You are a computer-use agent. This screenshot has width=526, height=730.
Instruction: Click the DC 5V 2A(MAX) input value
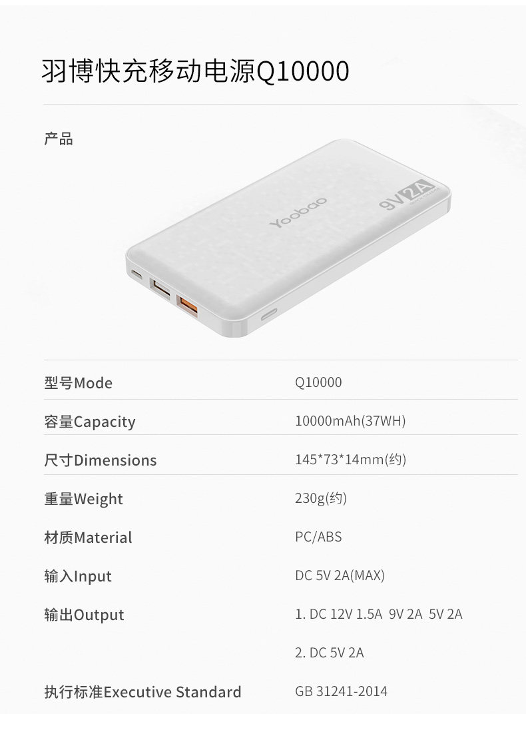coord(340,575)
